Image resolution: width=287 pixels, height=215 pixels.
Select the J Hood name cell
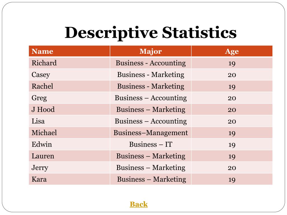click(70, 109)
